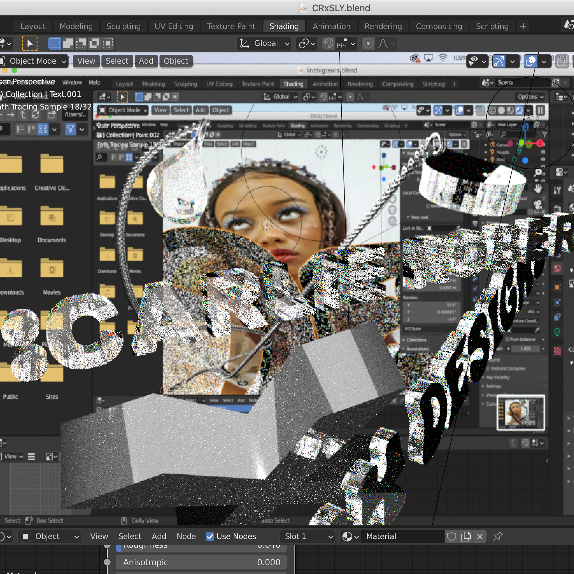Image resolution: width=574 pixels, height=574 pixels.
Task: Choose Invert Selection mode icon
Action: [94, 44]
